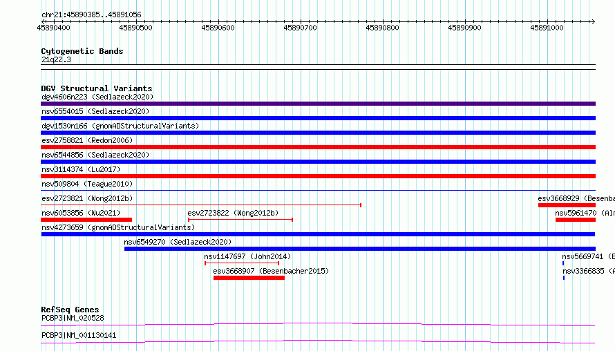615x351 pixels.
Task: Open nsv3366835 variant label
Action: (589, 271)
